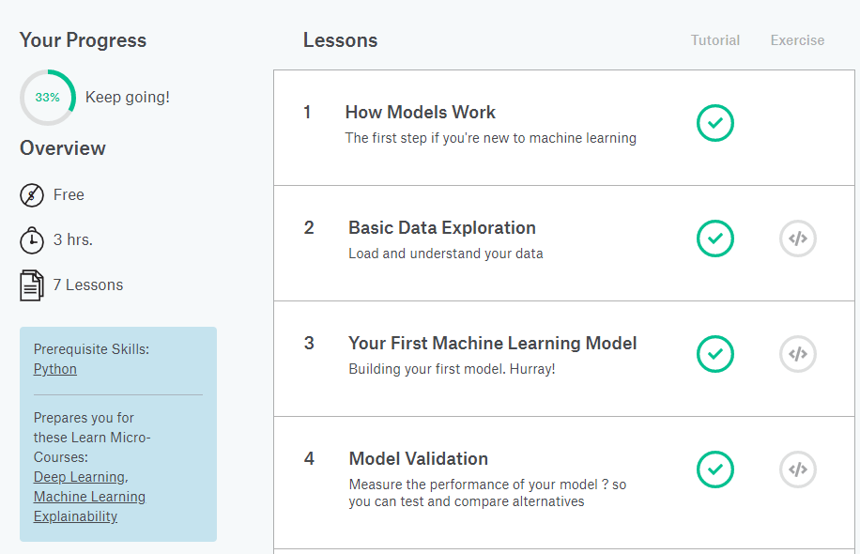Open the How Models Work lesson title
Viewport: 860px width, 554px height.
420,113
